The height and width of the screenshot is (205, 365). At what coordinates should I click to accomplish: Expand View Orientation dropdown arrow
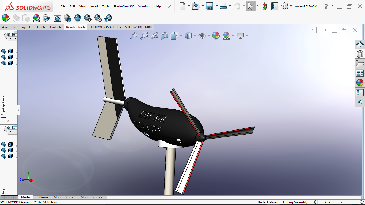tap(181, 36)
